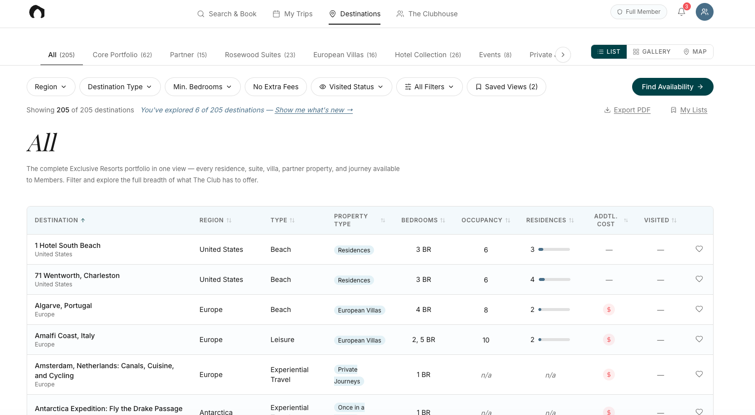
Task: Switch to Gallery view
Action: coord(652,52)
